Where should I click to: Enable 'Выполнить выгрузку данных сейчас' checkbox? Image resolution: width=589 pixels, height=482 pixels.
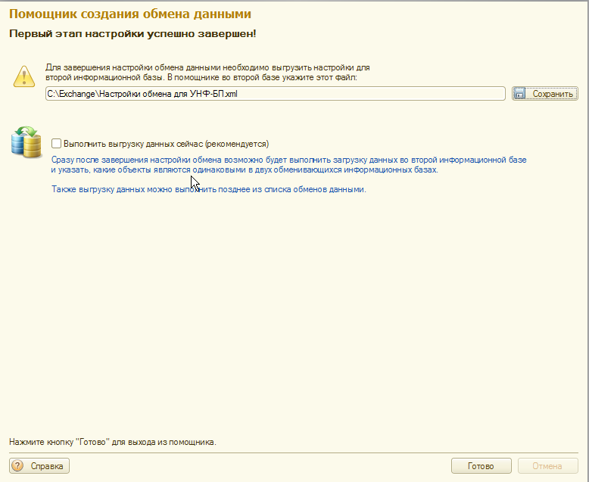56,144
